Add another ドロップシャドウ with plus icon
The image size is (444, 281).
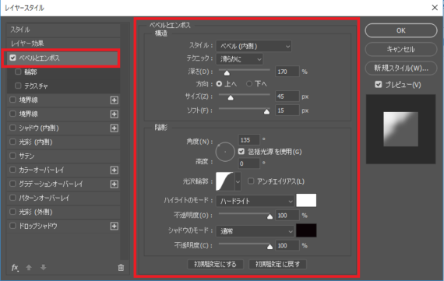[114, 226]
